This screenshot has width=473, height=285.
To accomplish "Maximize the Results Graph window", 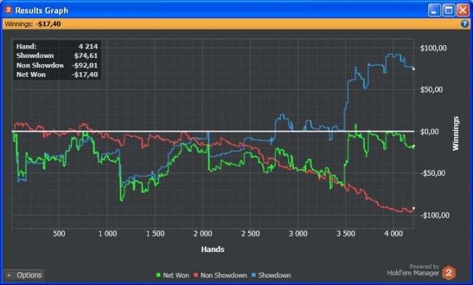I will click(x=449, y=10).
